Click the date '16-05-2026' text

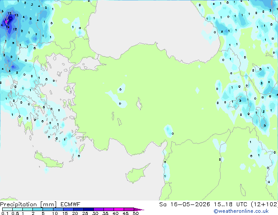190,204
